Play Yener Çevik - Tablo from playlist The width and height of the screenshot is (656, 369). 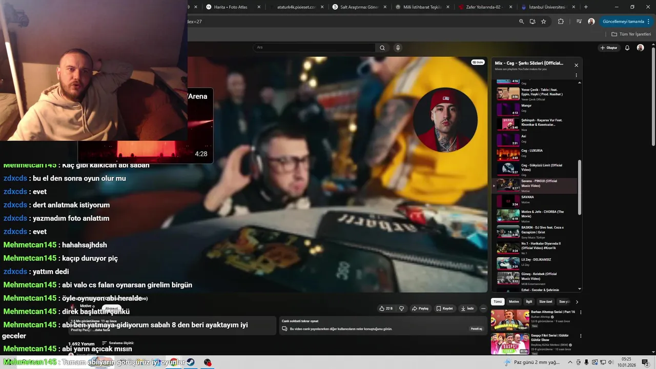point(535,93)
